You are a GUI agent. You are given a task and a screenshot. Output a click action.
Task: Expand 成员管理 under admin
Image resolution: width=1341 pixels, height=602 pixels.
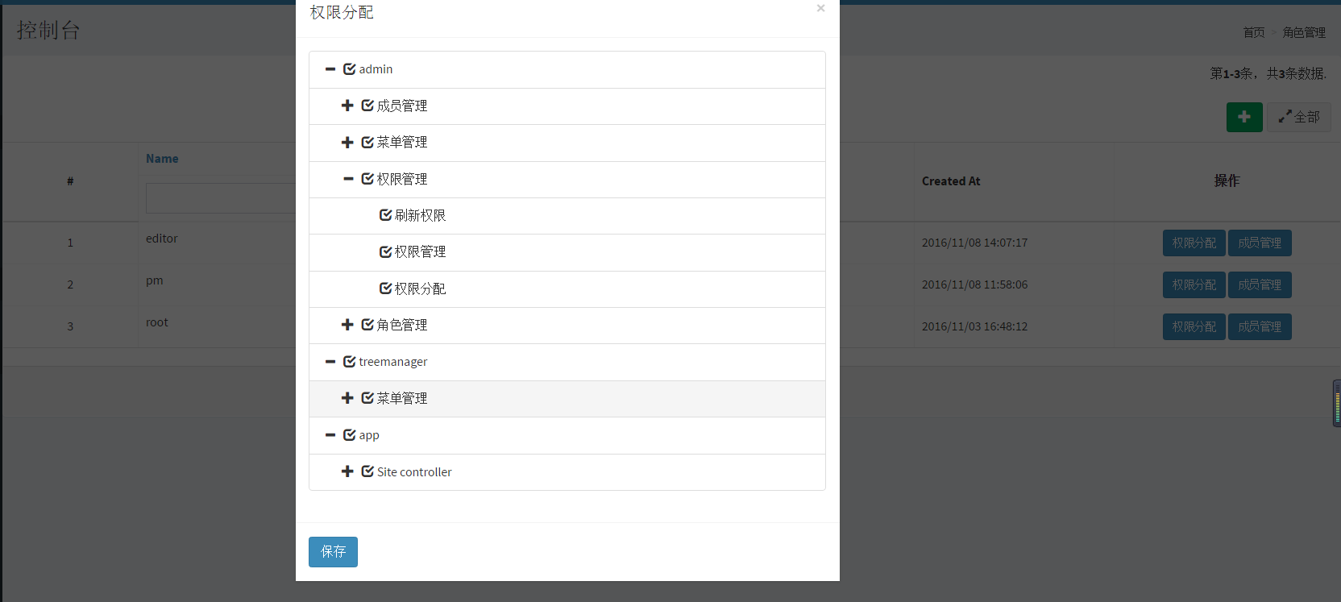point(347,106)
